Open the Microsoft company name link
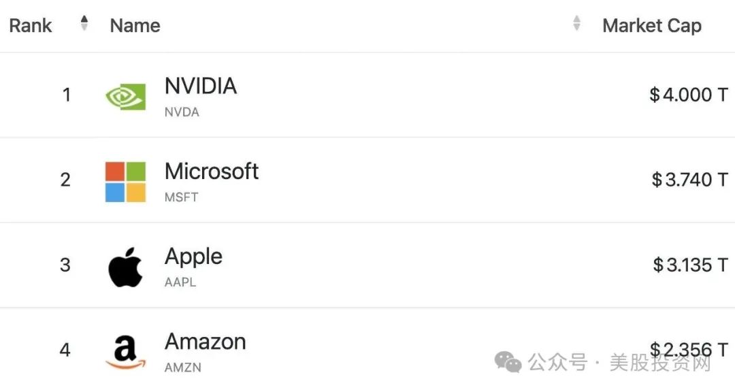Viewport: 735px width, 392px height. coord(212,171)
